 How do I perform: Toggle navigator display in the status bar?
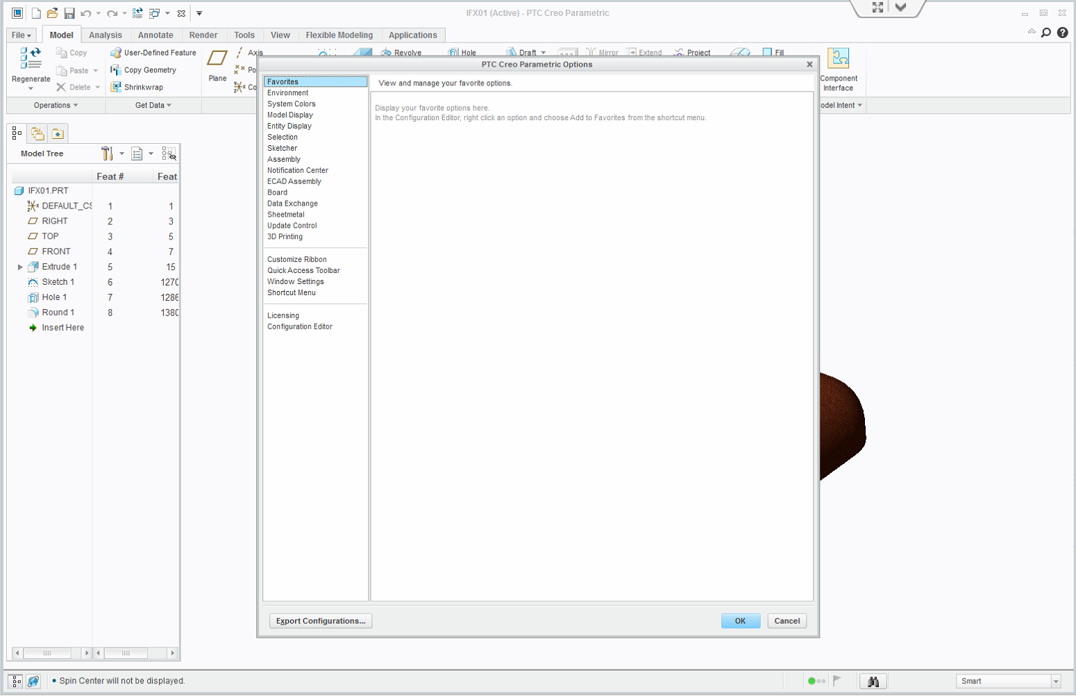[16, 681]
